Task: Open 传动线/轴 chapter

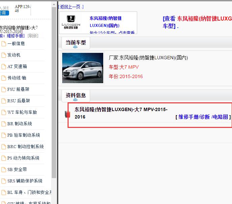Action: (17, 78)
